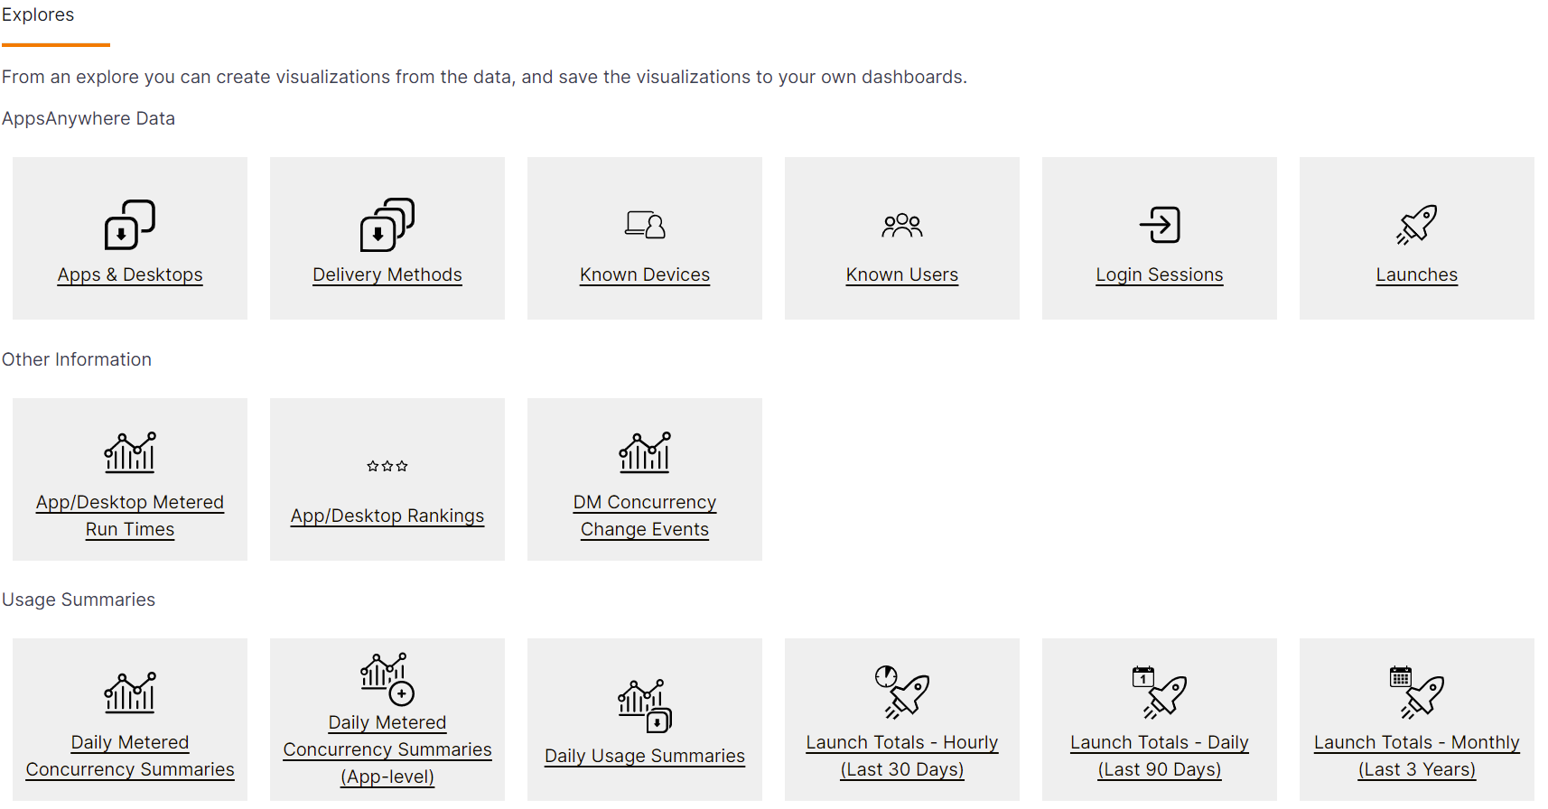This screenshot has height=809, width=1548.
Task: Click the App/Desktop Rankings stars icon
Action: pyautogui.click(x=387, y=466)
